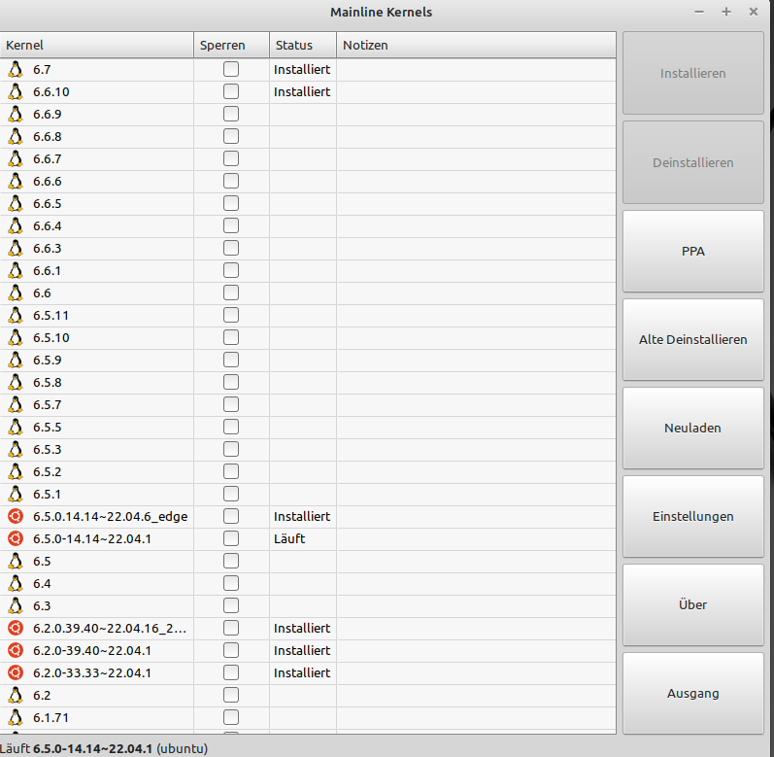This screenshot has width=774, height=757.
Task: Click the penguin icon next to 6.6.6
Action: (x=16, y=181)
